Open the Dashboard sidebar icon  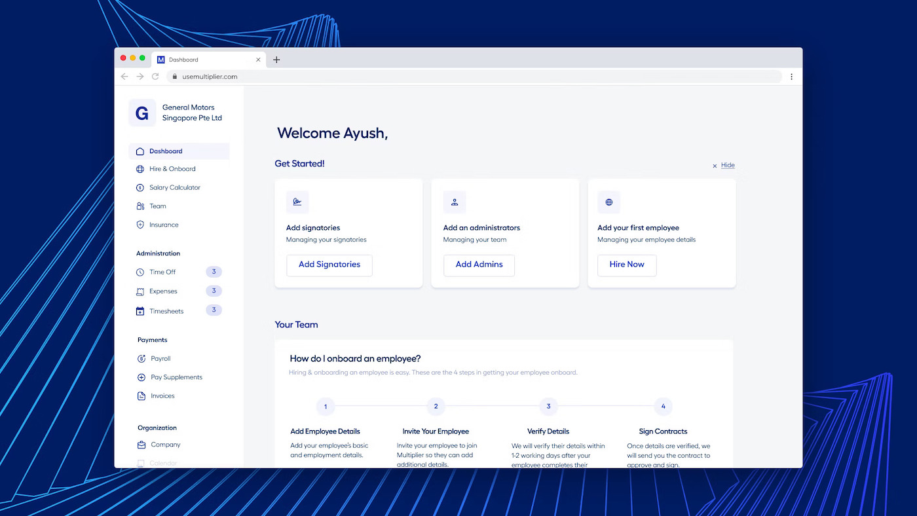[x=140, y=151]
